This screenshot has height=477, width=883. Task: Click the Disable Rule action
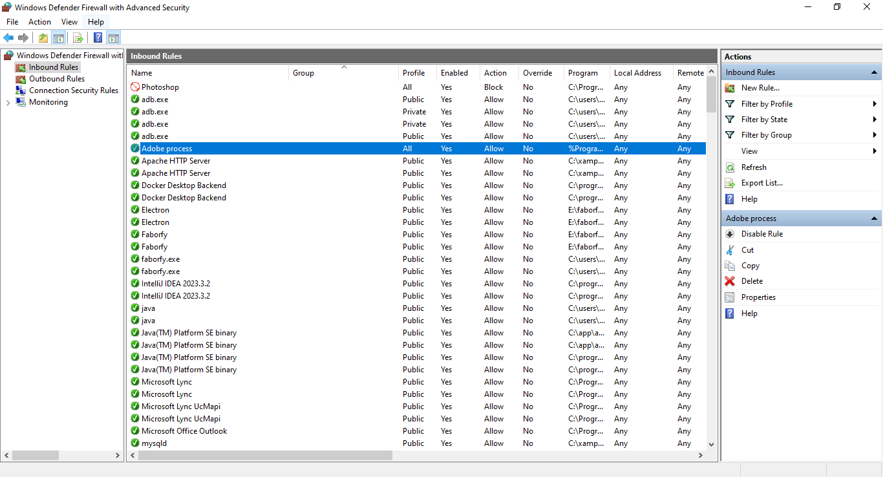coord(762,234)
